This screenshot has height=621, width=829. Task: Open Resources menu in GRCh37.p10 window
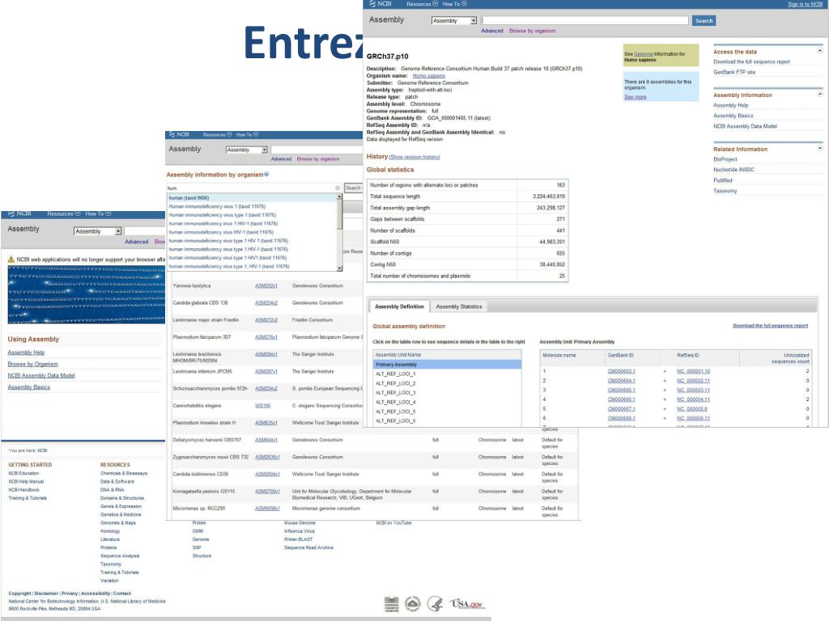point(422,4)
